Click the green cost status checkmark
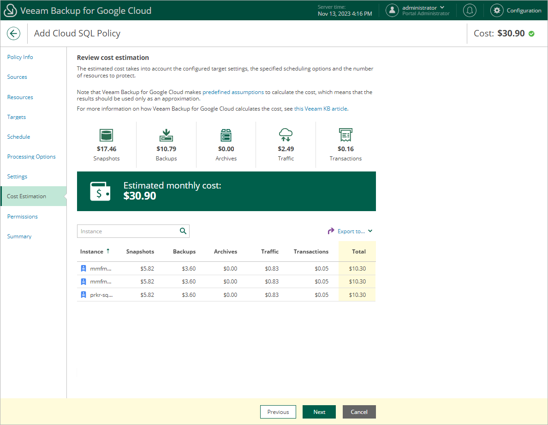The width and height of the screenshot is (548, 425). pyautogui.click(x=531, y=34)
